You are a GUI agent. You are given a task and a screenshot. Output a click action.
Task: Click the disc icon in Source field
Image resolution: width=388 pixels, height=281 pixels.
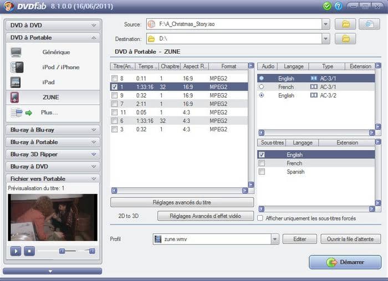[x=151, y=24]
